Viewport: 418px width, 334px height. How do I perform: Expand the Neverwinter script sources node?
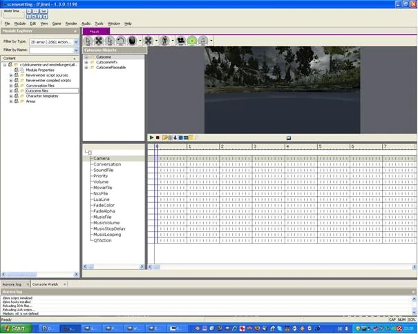[x=11, y=75]
